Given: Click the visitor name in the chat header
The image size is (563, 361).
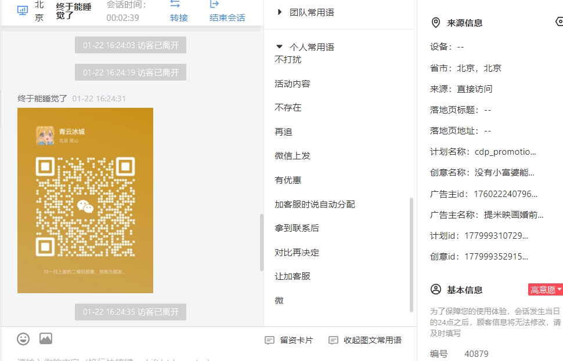Looking at the screenshot, I should click(74, 11).
